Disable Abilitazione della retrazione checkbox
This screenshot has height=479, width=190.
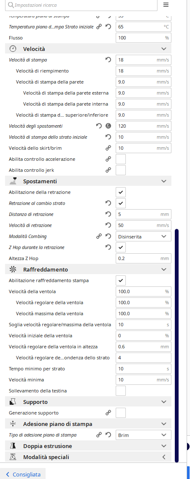click(121, 192)
